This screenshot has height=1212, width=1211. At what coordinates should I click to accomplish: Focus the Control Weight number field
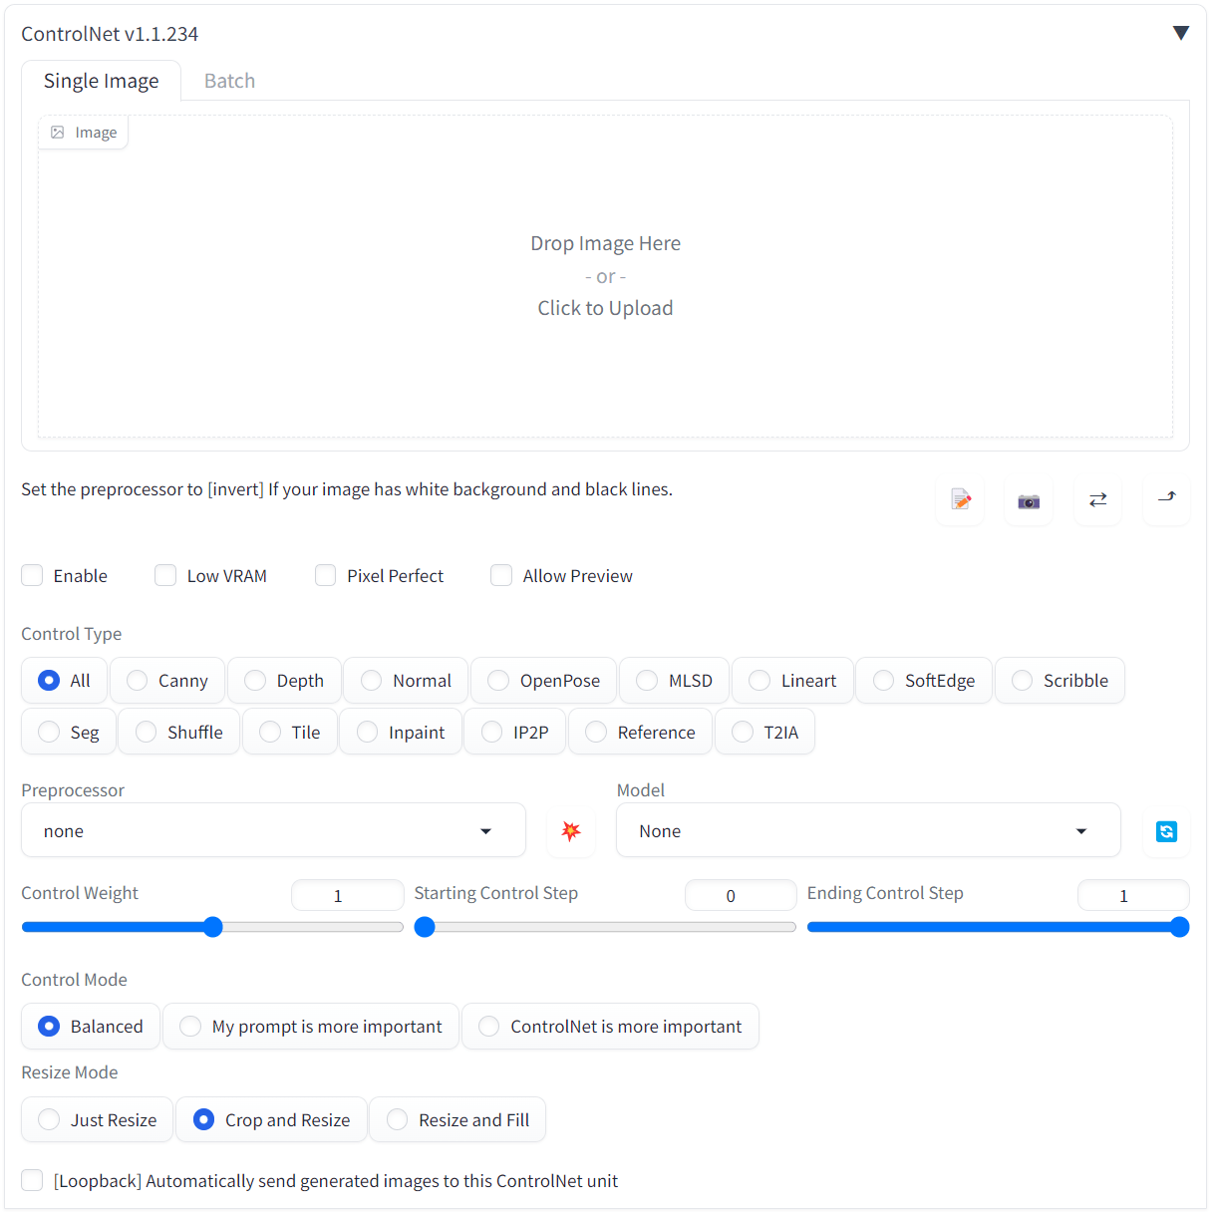[x=347, y=895]
